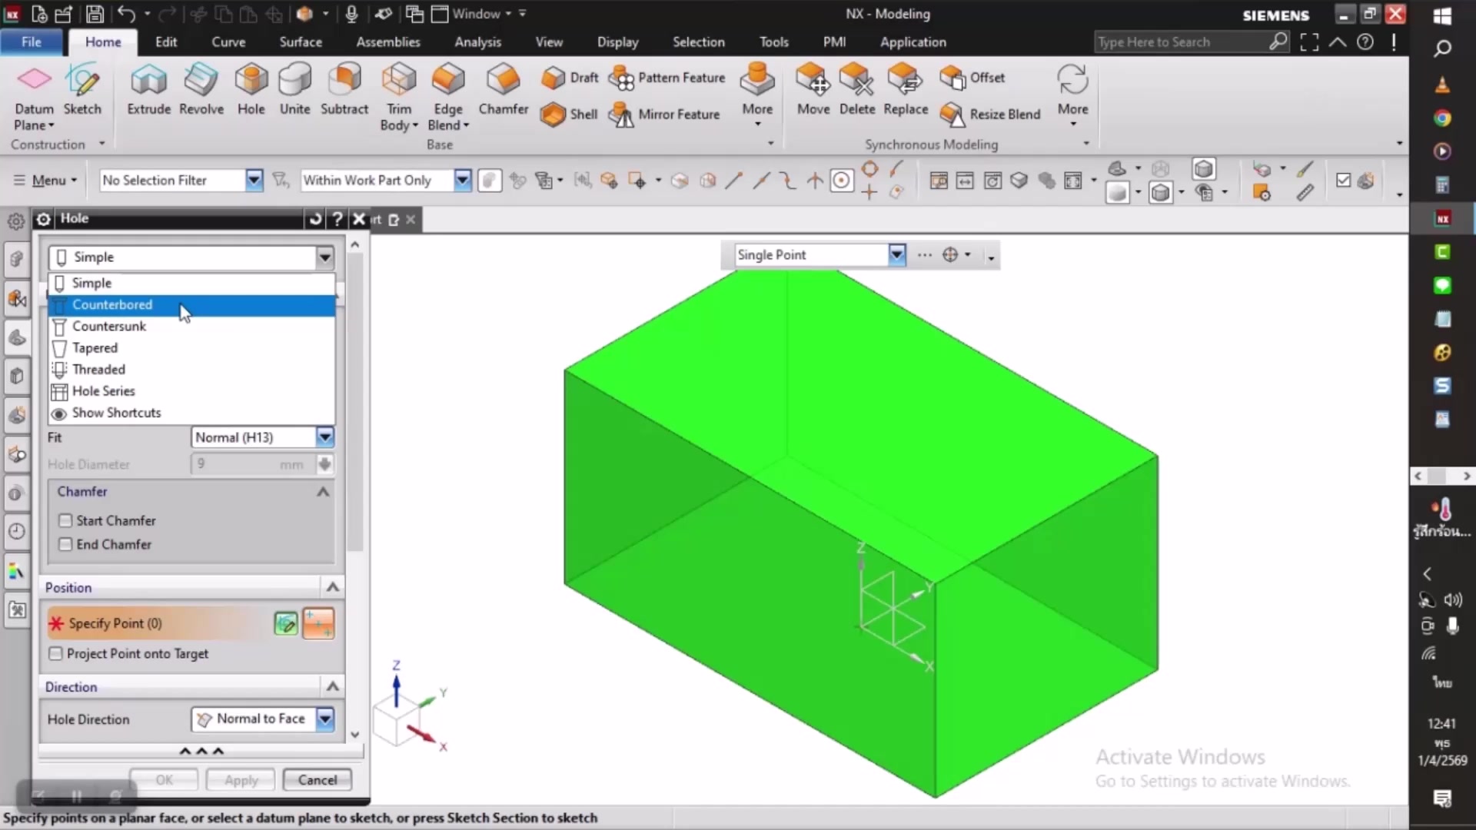
Task: Switch to the Surface ribbon tab
Action: [x=301, y=42]
